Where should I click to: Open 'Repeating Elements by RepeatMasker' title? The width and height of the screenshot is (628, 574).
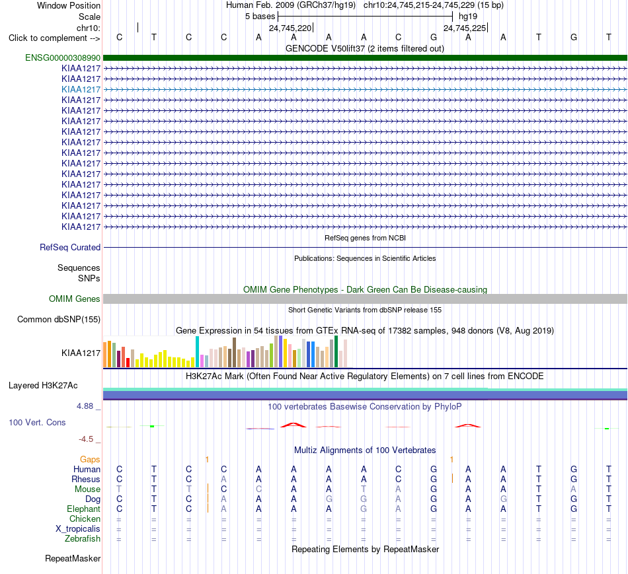[366, 550]
